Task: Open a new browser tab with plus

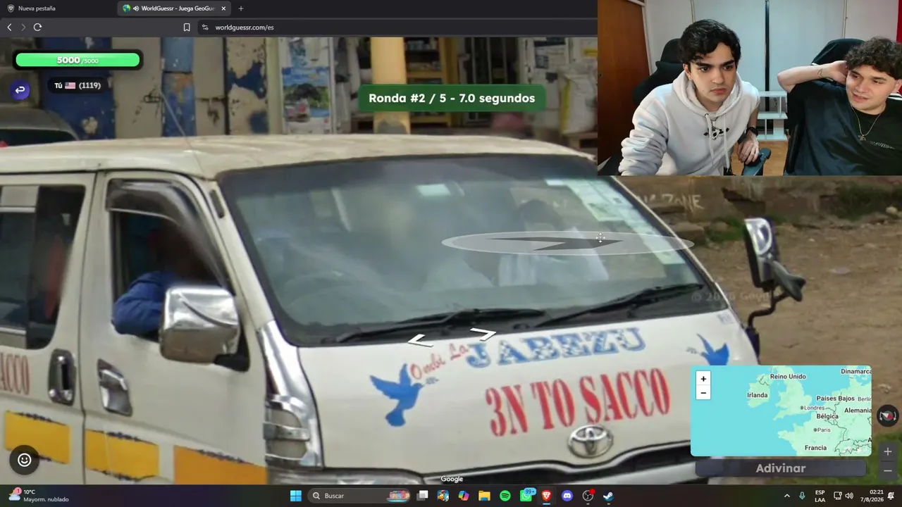Action: [x=241, y=8]
